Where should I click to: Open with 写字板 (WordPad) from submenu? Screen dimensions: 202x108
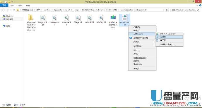coord(169,40)
